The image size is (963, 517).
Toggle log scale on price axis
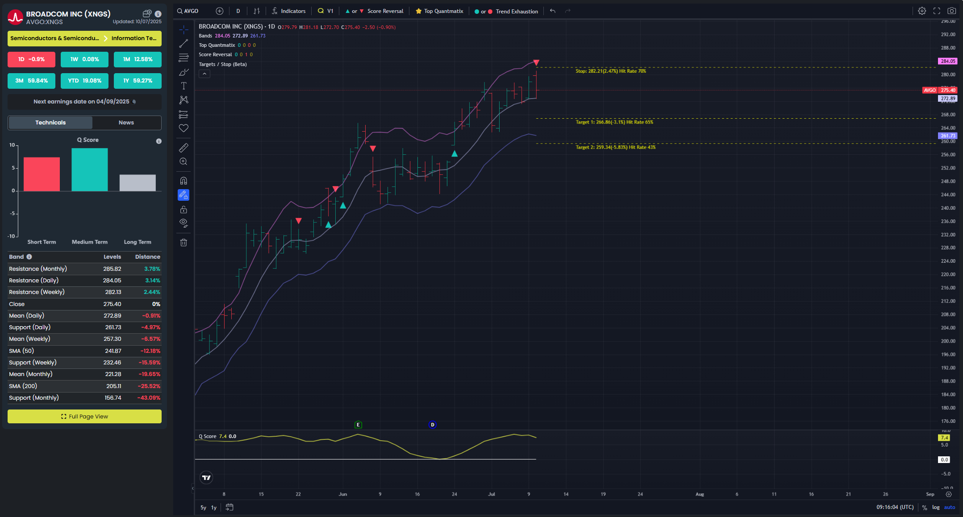click(936, 507)
